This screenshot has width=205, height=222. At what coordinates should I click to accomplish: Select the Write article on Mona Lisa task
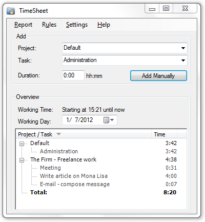point(74,176)
